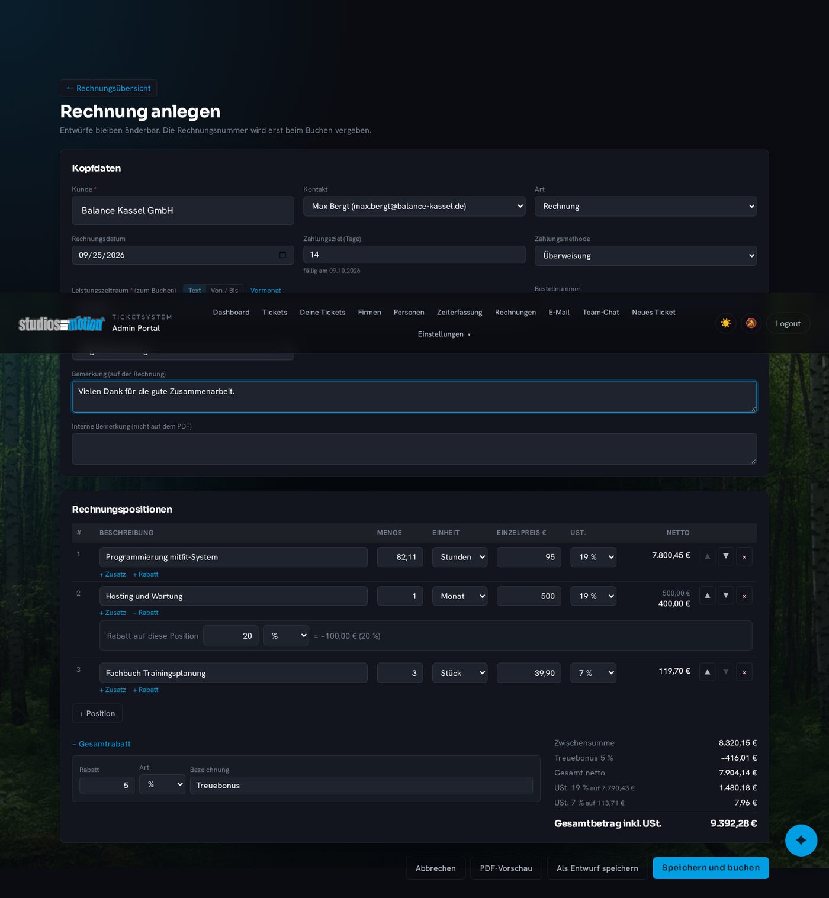Change unit 'Stunden' of position 1
829x898 pixels.
460,557
